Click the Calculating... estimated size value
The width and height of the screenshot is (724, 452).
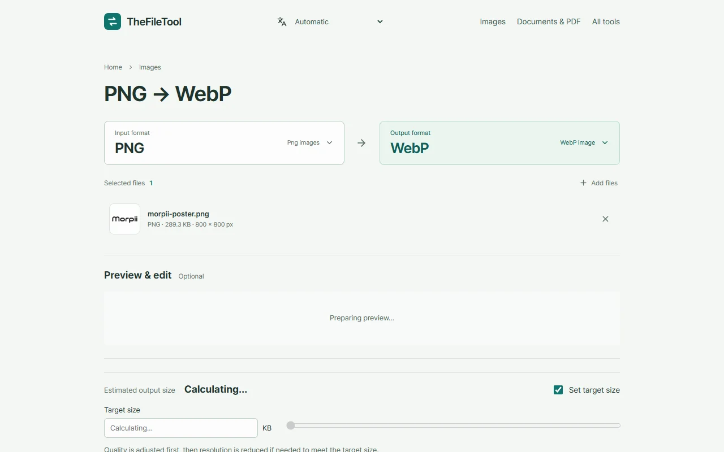pos(216,389)
